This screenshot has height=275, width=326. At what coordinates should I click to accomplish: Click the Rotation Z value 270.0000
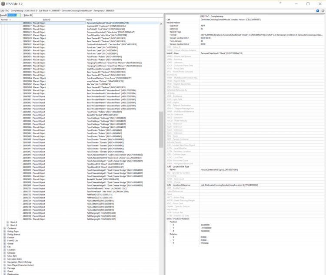point(205,243)
